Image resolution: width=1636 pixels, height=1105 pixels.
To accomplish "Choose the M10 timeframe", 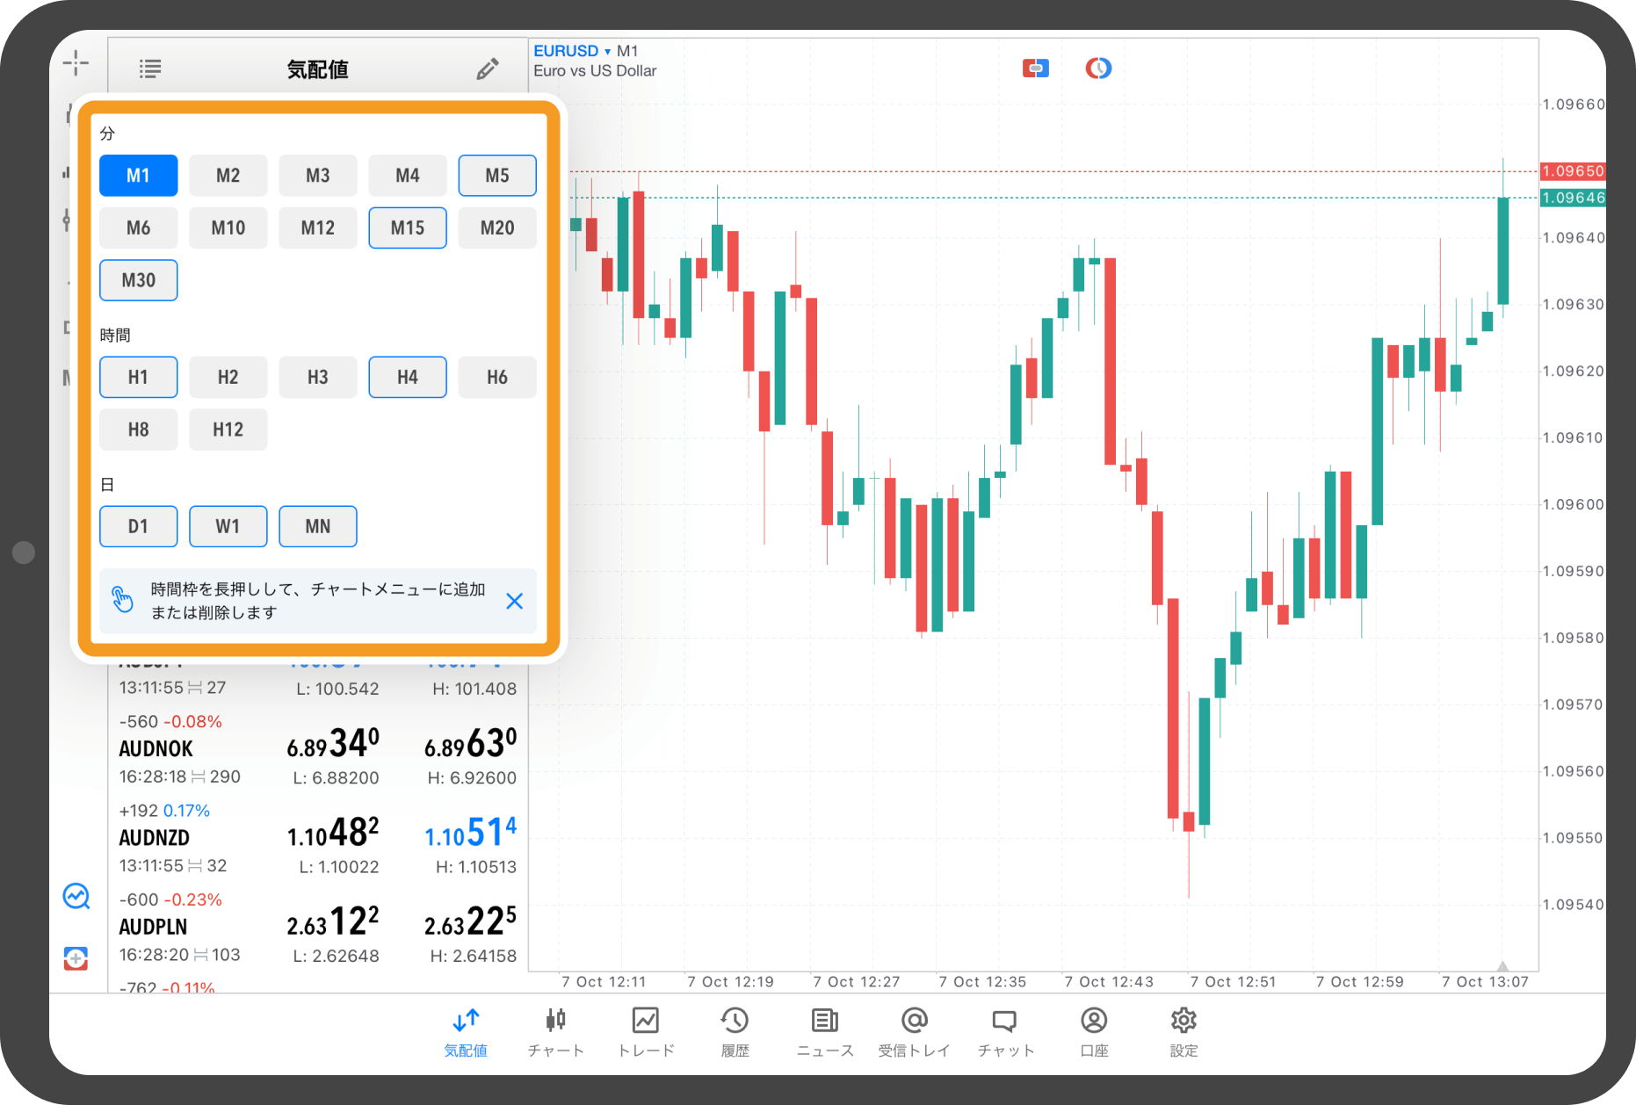I will 228,227.
